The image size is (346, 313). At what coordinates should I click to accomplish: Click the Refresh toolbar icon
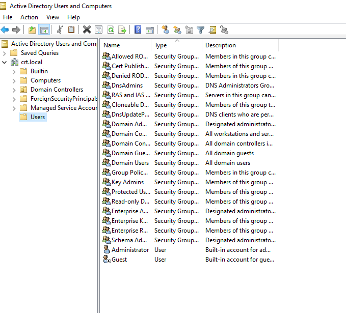click(x=111, y=30)
